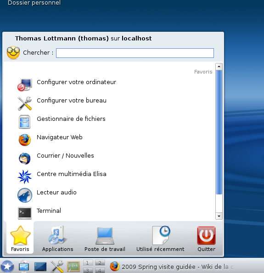Open the Lecteur audio wolf icon

click(x=25, y=195)
